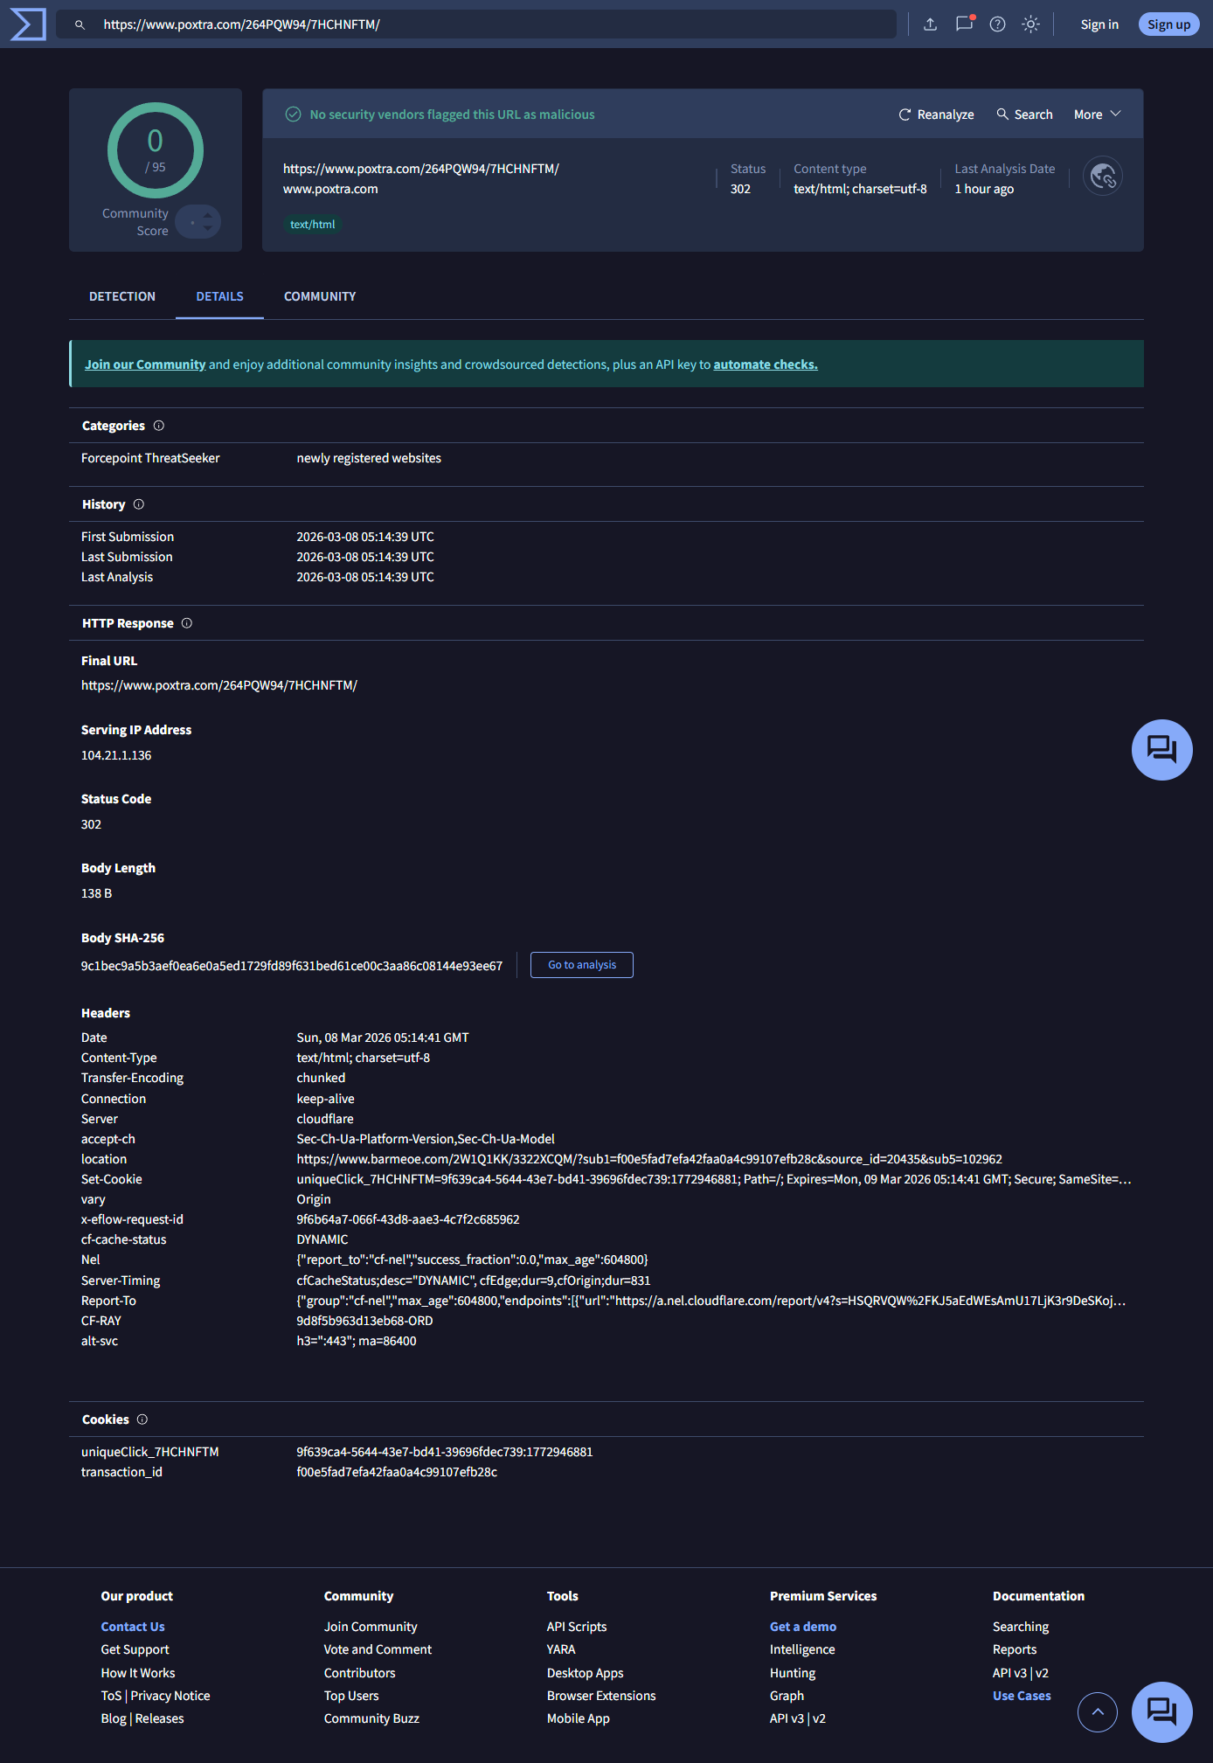This screenshot has width=1213, height=1763.
Task: Open the chat button beside the footer
Action: (1161, 1711)
